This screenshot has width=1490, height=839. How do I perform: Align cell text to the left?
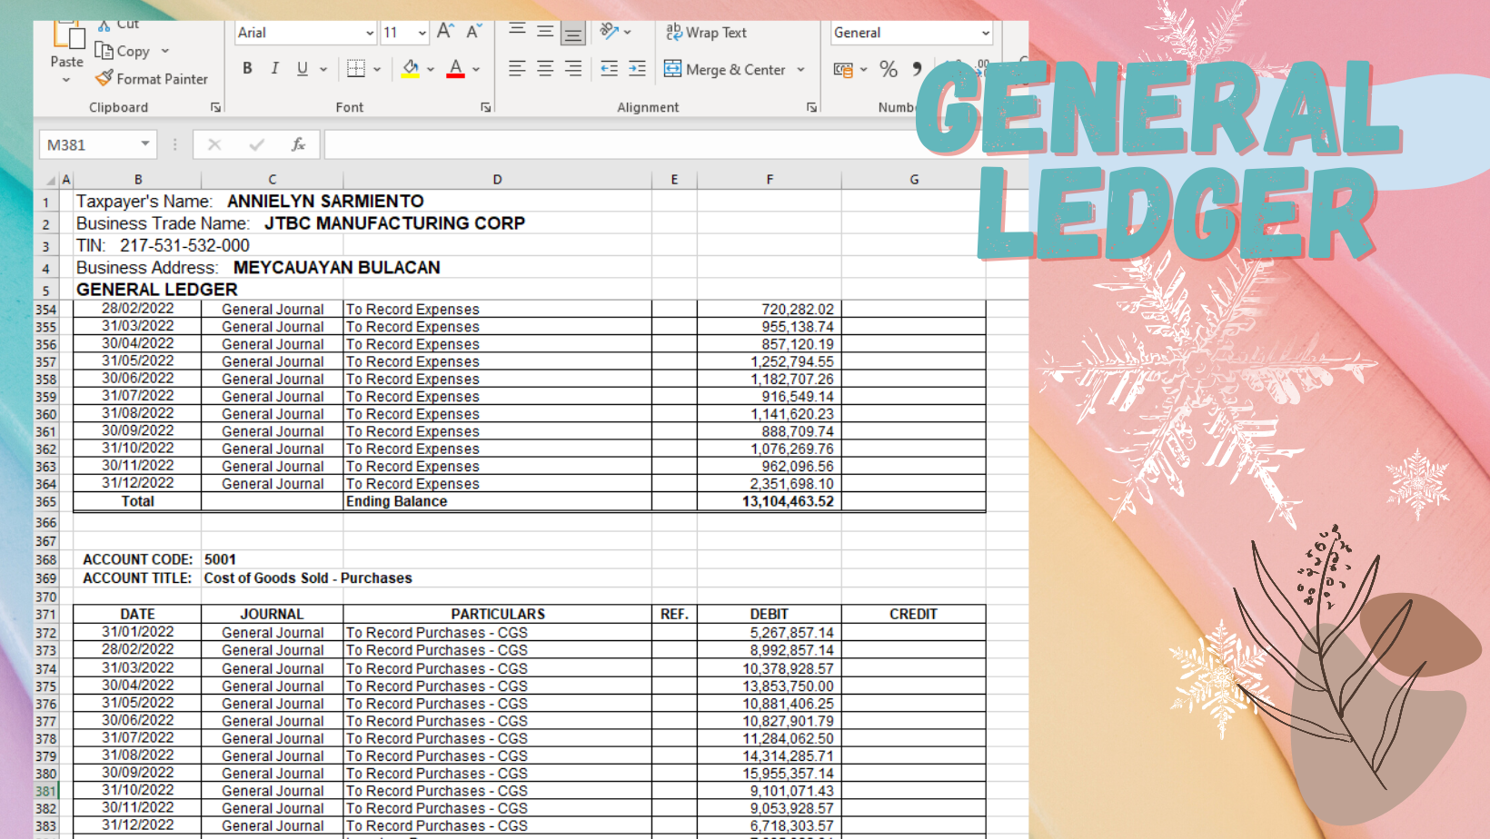[x=517, y=69]
